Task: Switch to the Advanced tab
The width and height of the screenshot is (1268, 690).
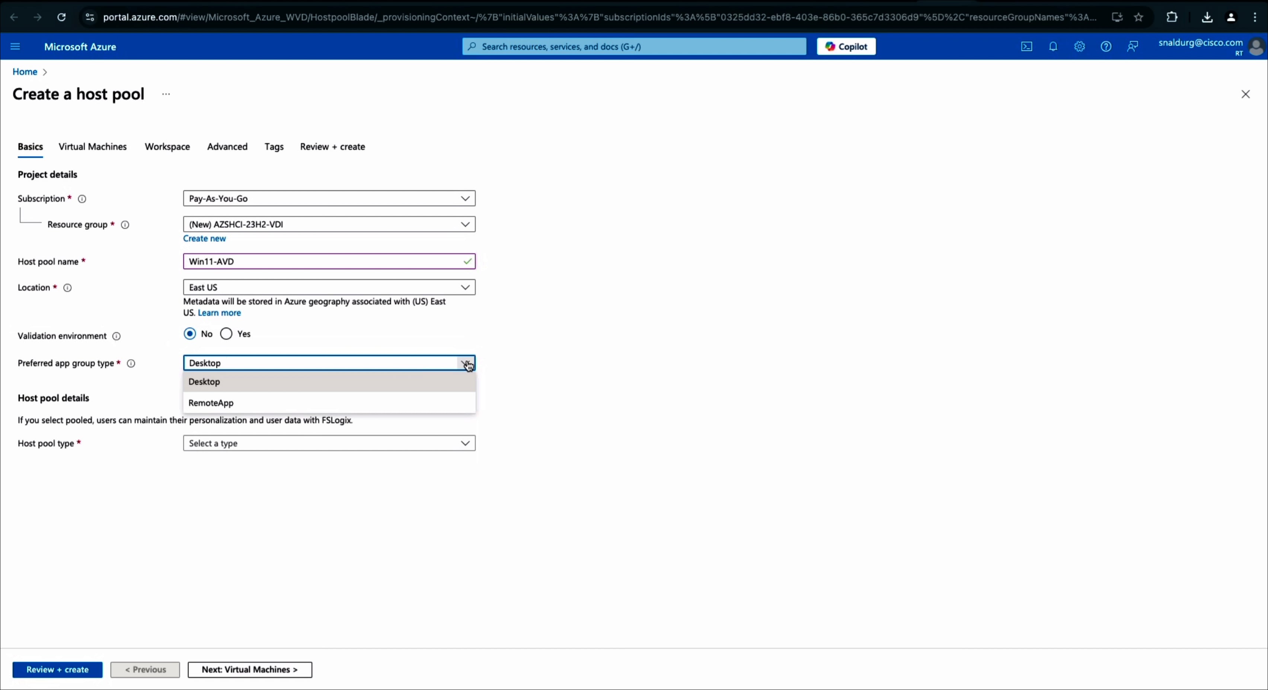Action: 227,147
